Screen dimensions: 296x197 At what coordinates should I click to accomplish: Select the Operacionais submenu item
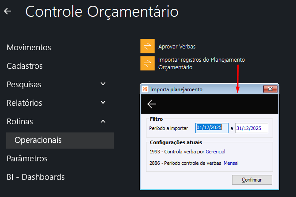click(x=60, y=141)
